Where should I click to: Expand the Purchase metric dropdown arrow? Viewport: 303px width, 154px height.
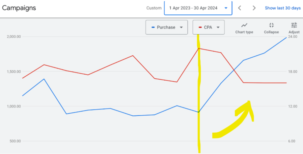[181, 28]
